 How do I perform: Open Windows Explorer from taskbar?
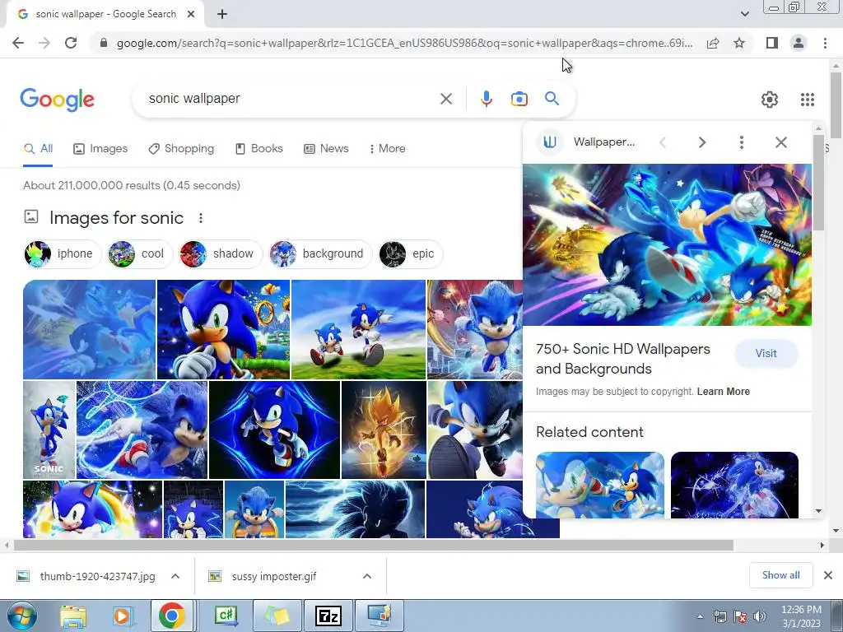pyautogui.click(x=73, y=616)
